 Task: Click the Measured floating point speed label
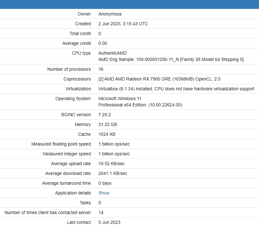coord(61,144)
